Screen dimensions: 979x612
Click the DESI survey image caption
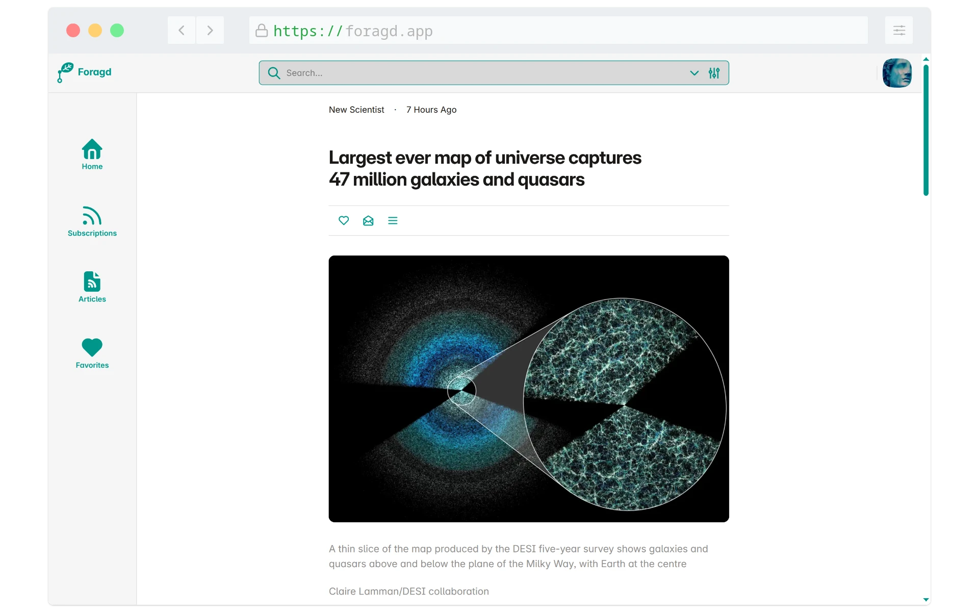519,556
